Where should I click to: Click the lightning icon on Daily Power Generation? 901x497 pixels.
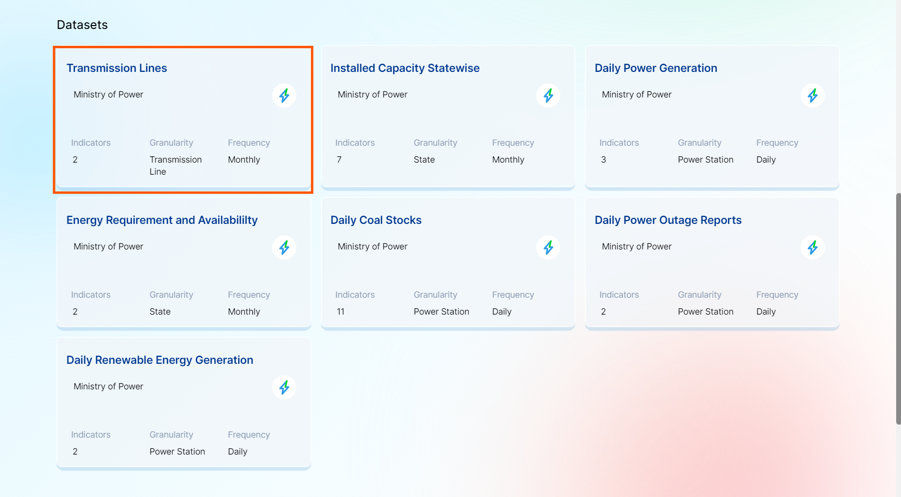[x=812, y=96]
